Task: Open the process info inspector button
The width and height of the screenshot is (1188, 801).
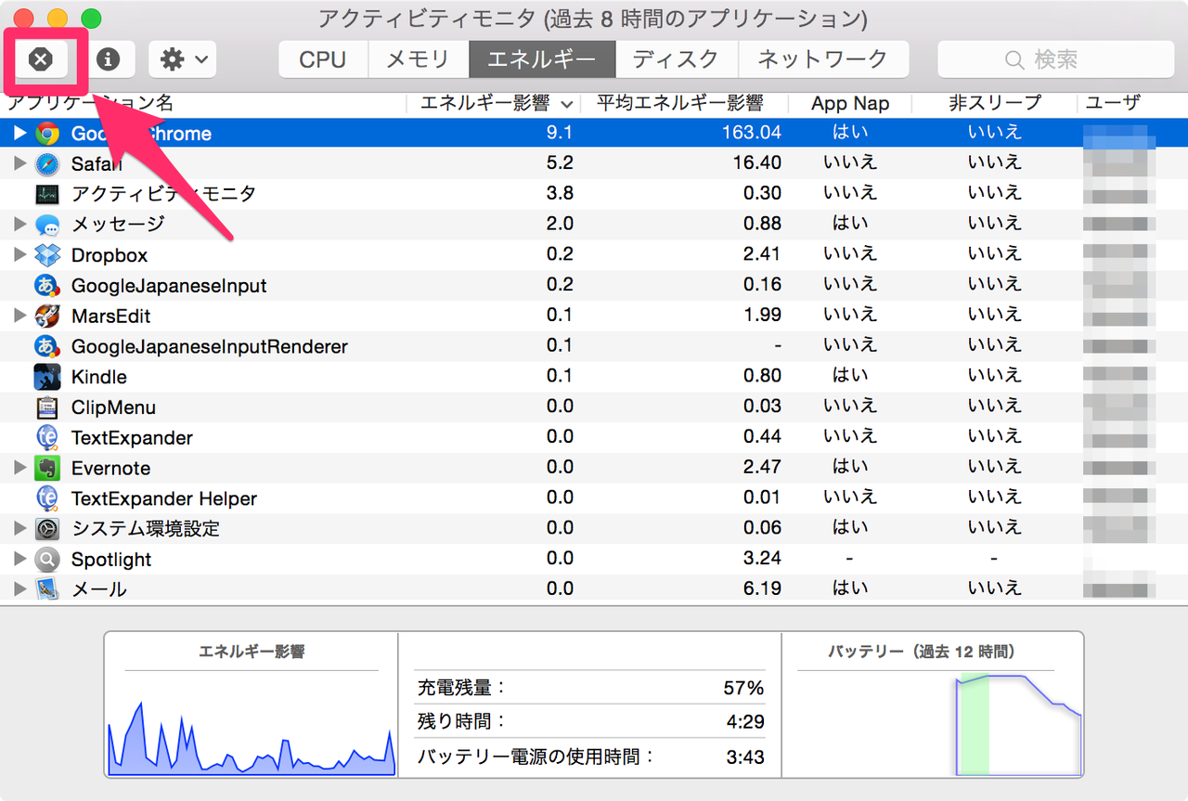Action: (x=109, y=59)
